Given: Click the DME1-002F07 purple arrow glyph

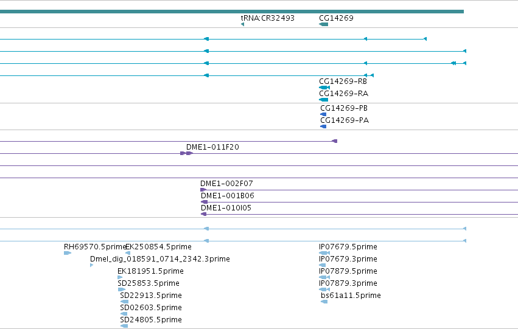Looking at the screenshot, I should 203,190.
